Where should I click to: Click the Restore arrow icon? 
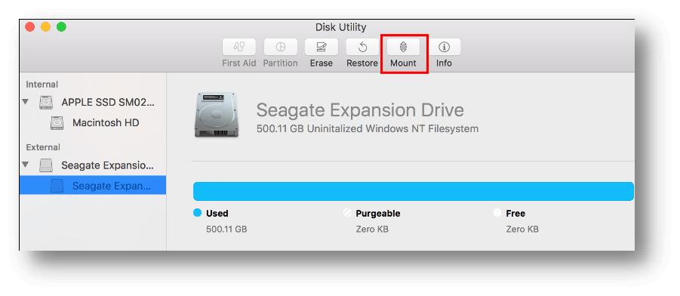tap(362, 47)
